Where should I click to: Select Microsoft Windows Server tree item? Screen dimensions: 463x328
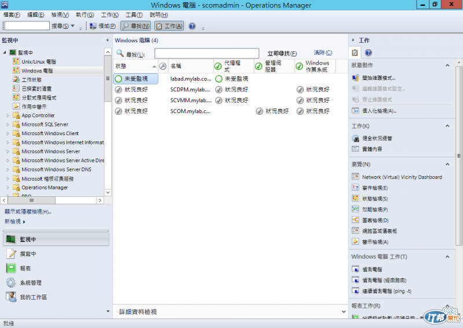click(x=50, y=151)
